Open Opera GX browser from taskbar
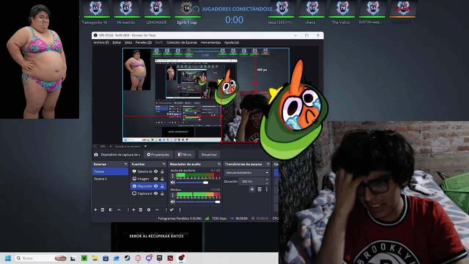Viewport: 469px width, 264px height. [x=138, y=258]
